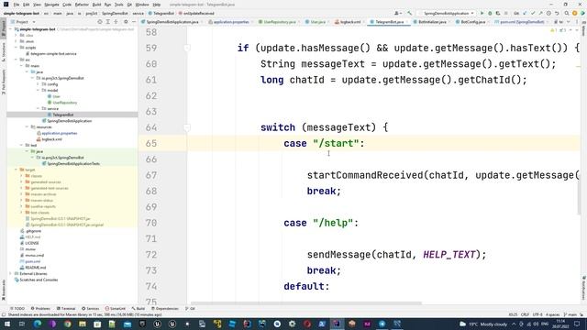The height and width of the screenshot is (330, 587).
Task: Open Chrome from the taskbar
Action: (67, 324)
